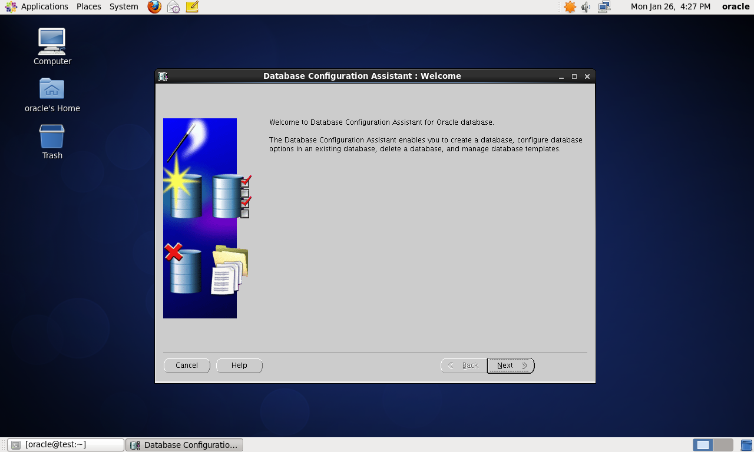
Task: Click the configure database checklist icon in the wizard image
Action: (x=232, y=197)
